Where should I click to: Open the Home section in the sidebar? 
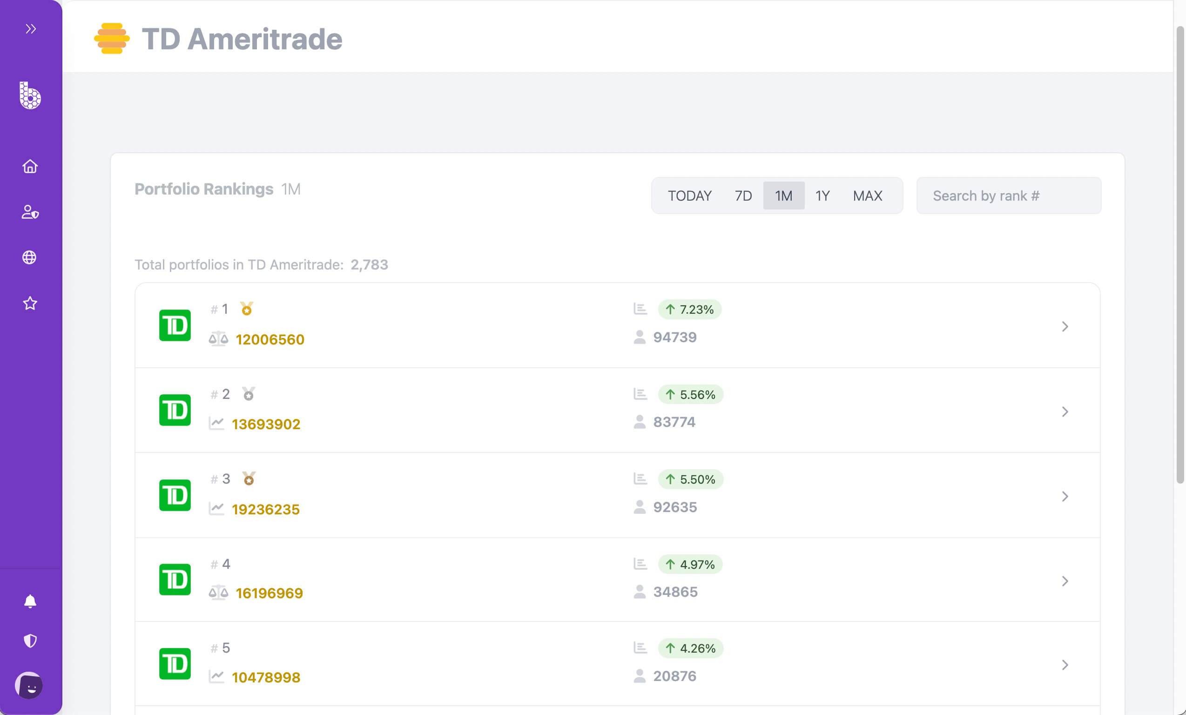tap(30, 167)
